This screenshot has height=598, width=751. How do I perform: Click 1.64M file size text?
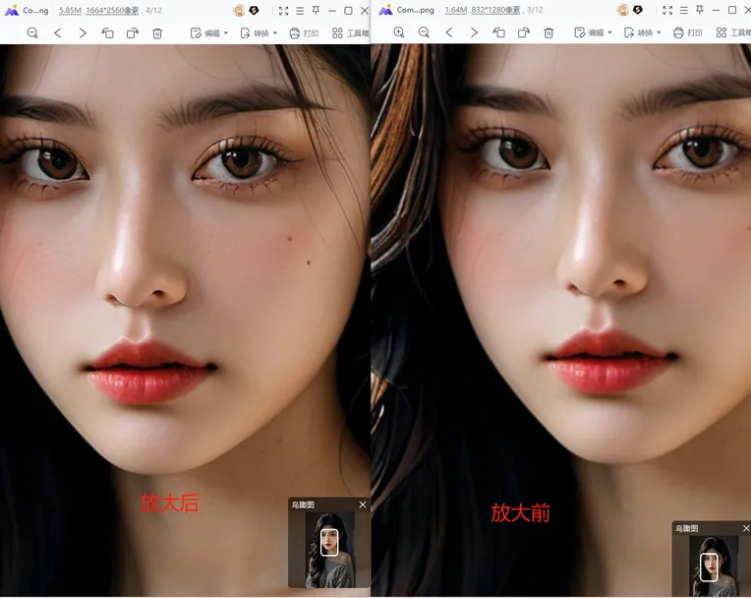455,10
